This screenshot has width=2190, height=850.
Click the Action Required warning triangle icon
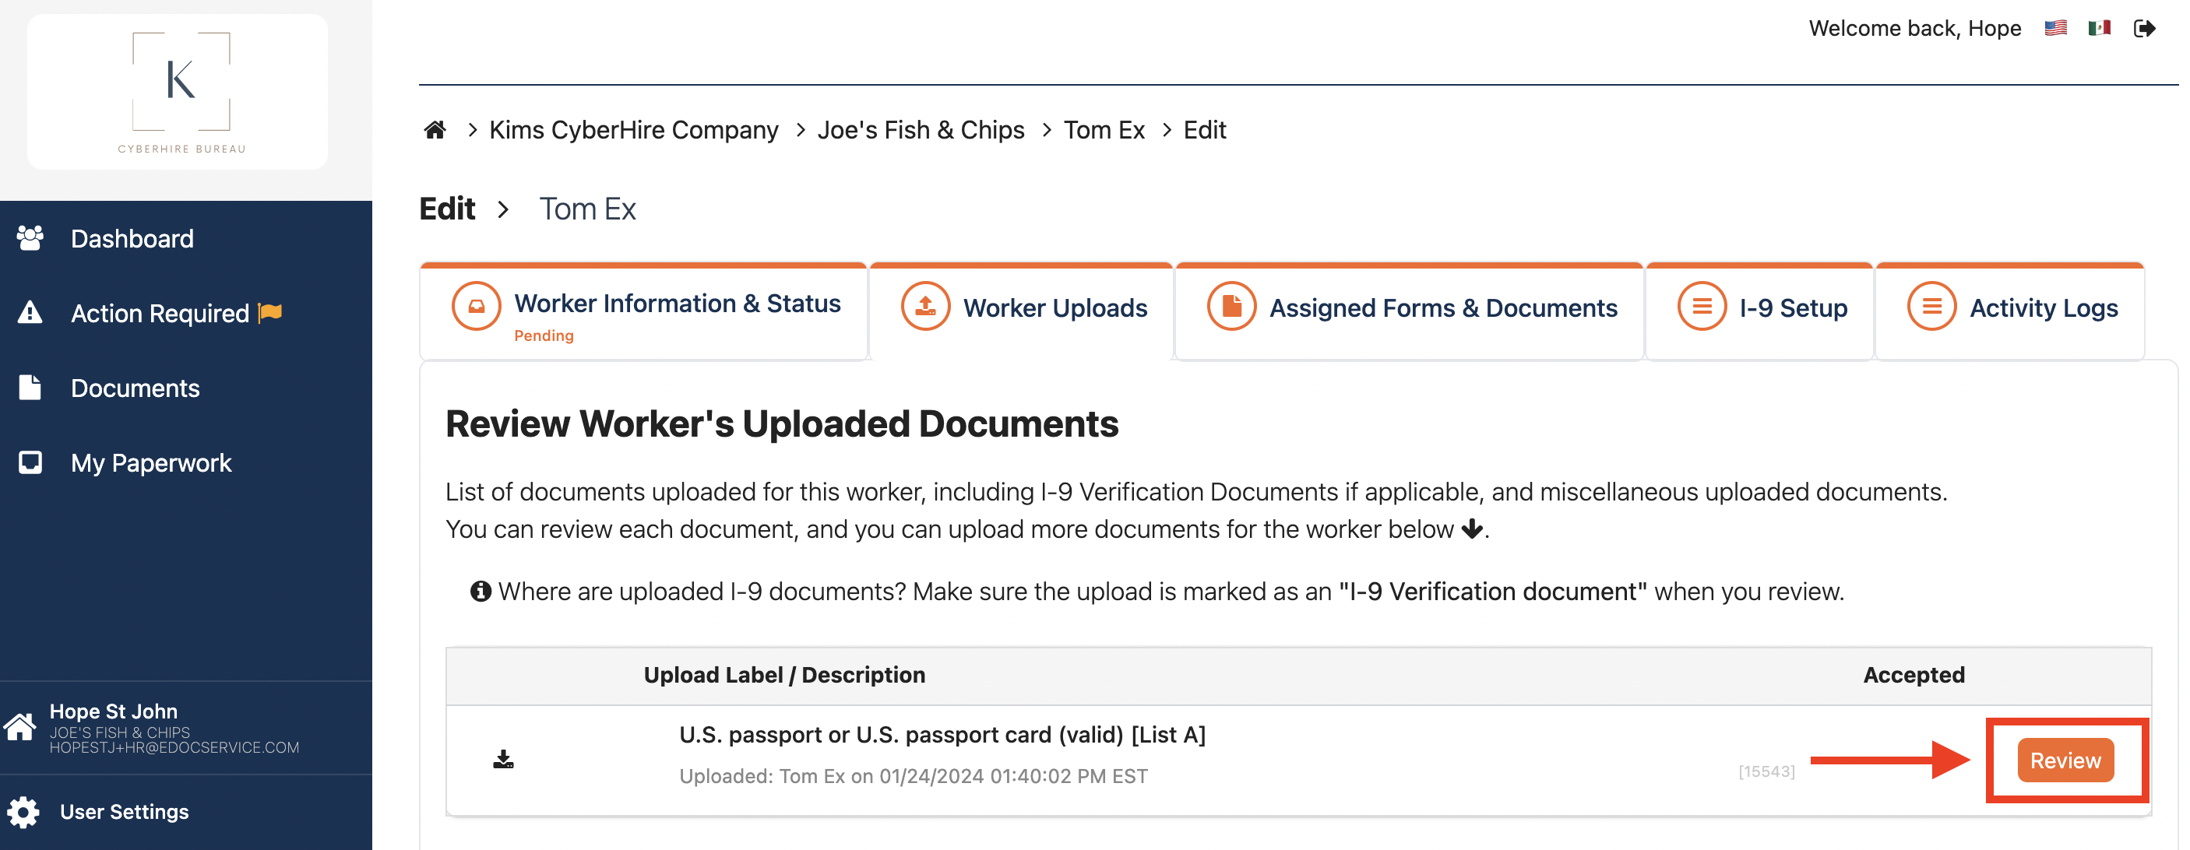click(x=30, y=313)
